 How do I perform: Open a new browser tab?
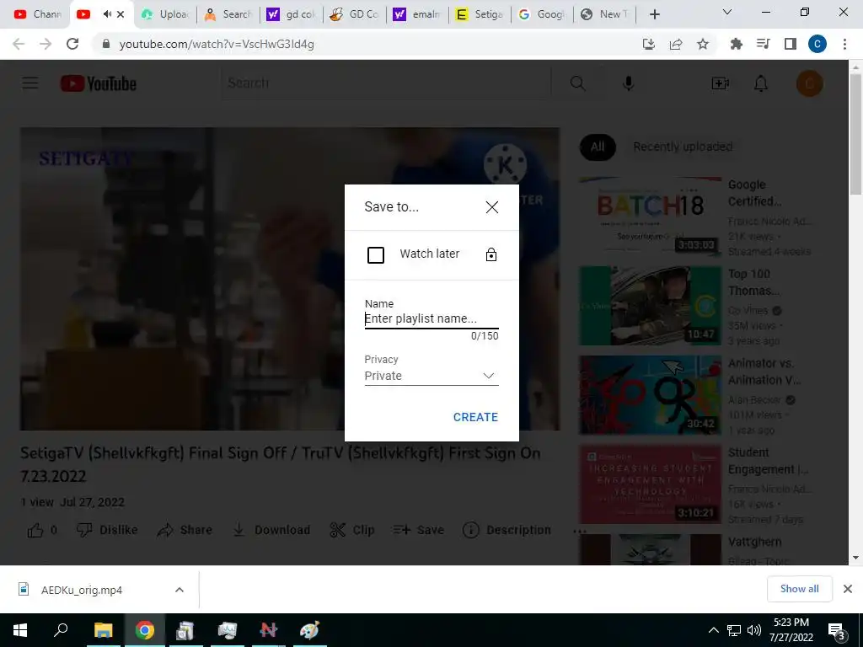tap(654, 14)
